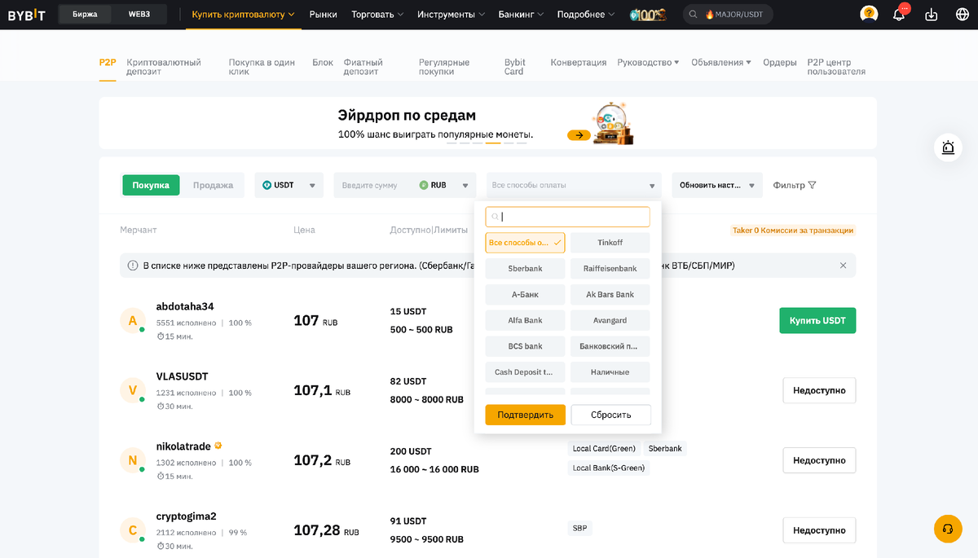Open the Bybit Card tab
978x558 pixels.
(515, 67)
